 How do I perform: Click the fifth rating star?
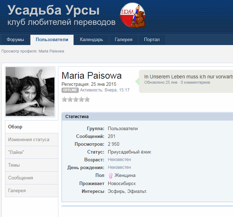[x=87, y=99]
